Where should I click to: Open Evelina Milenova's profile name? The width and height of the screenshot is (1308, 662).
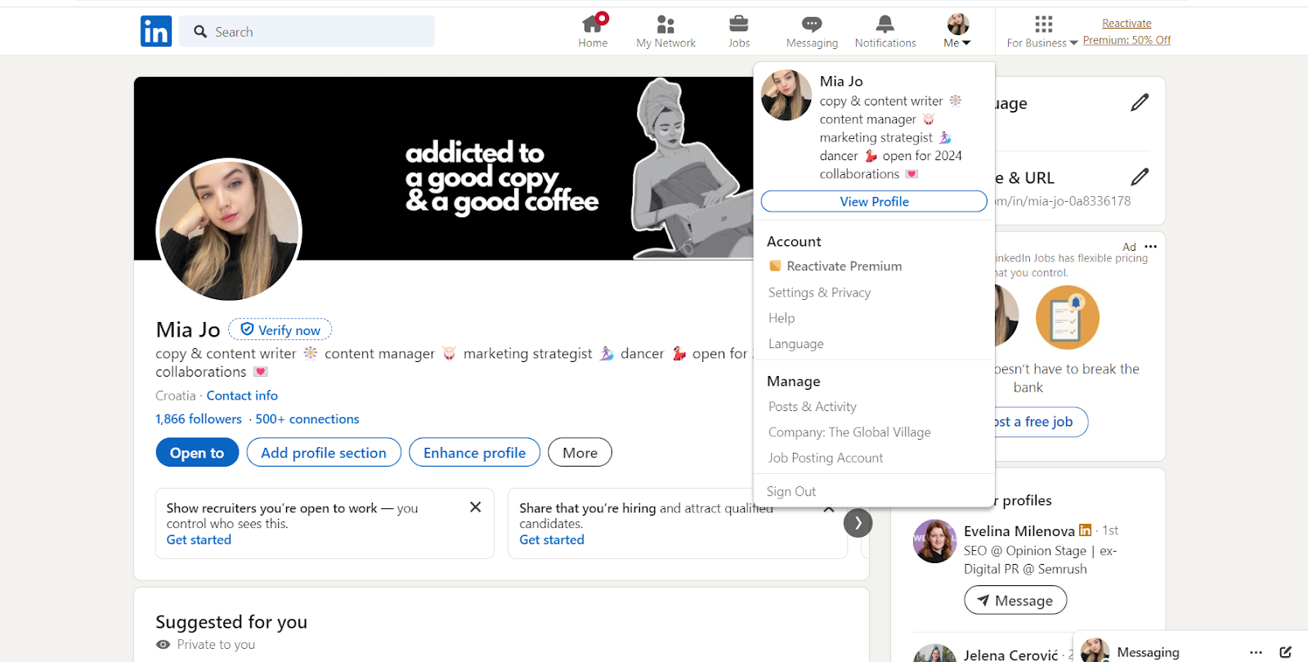1019,530
